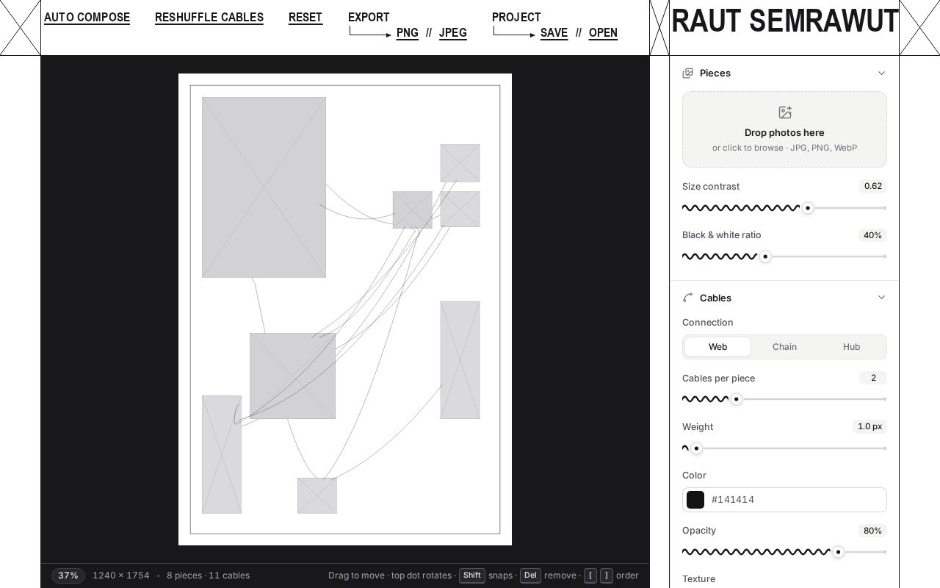
Task: Click the Cables per piece value 2
Action: point(873,378)
